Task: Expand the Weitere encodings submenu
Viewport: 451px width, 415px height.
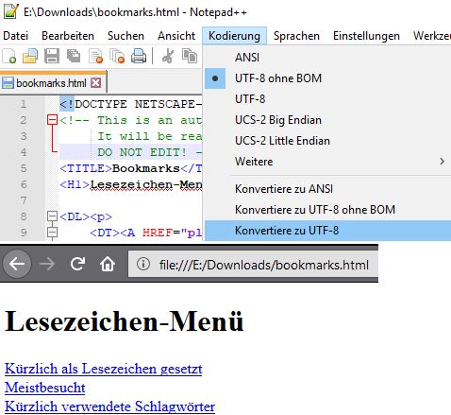Action: coord(327,162)
